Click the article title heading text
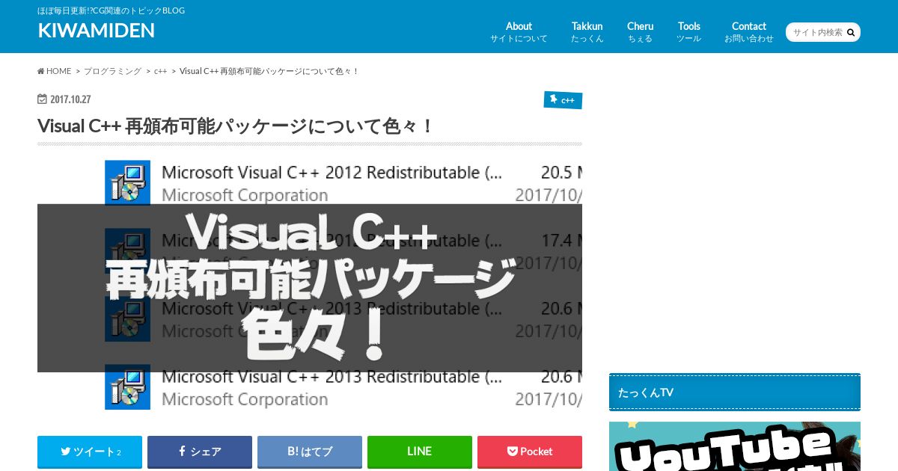The height and width of the screenshot is (471, 898). (236, 126)
